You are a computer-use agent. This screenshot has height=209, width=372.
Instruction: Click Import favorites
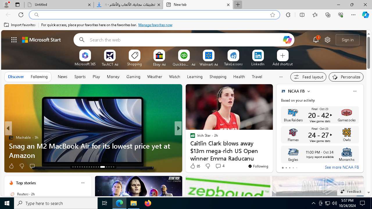[20, 25]
